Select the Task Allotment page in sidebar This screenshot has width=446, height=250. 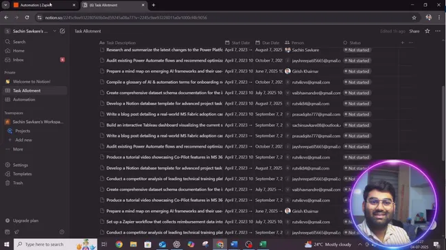pos(27,91)
